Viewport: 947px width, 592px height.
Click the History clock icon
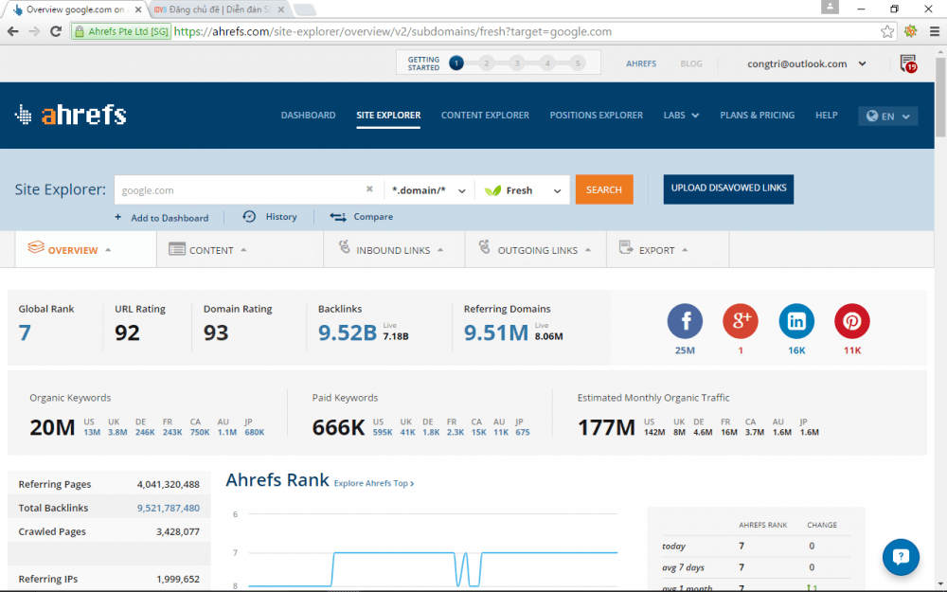click(x=249, y=216)
